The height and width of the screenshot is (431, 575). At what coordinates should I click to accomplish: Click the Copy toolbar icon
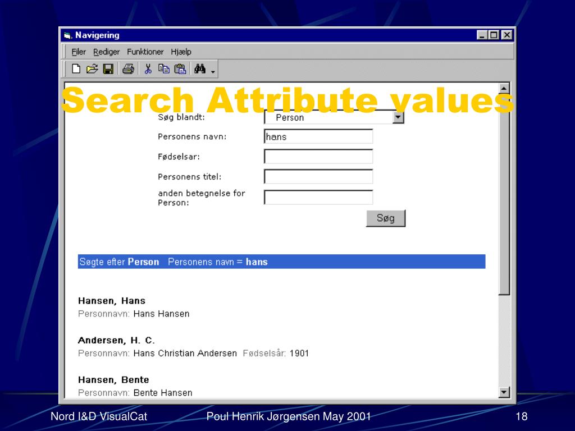(164, 69)
